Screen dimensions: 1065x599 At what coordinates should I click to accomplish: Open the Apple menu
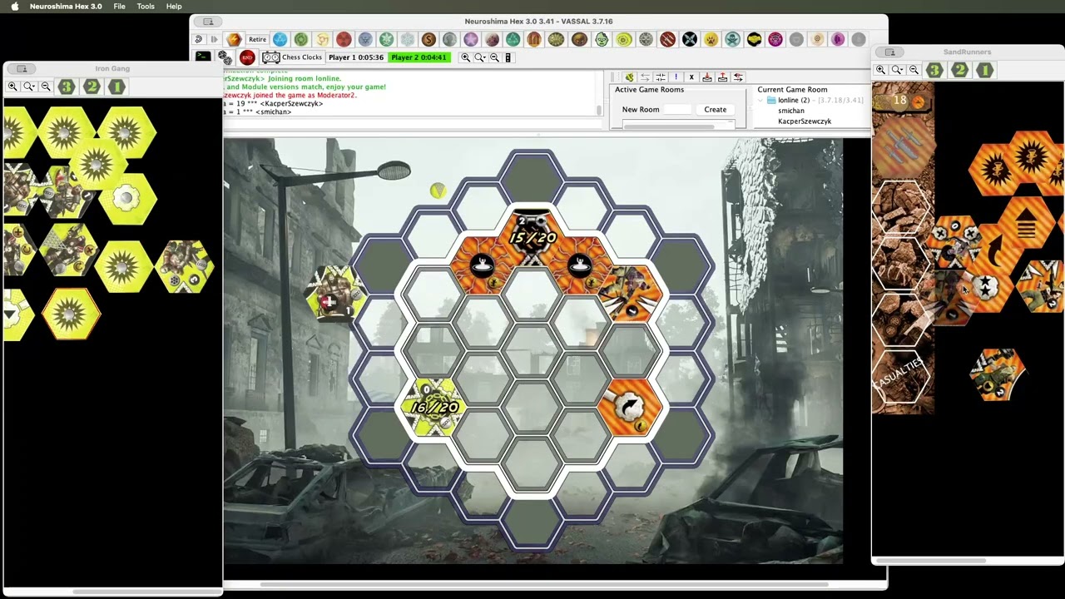pyautogui.click(x=14, y=6)
